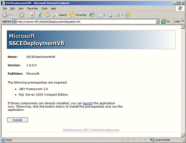Refresh the current page

[40, 15]
